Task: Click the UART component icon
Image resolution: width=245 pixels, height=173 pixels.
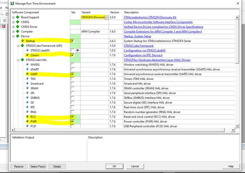Action: [27, 74]
